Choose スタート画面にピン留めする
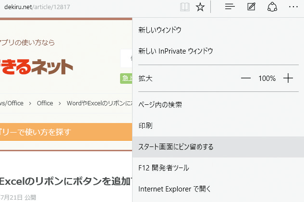 [218, 147]
